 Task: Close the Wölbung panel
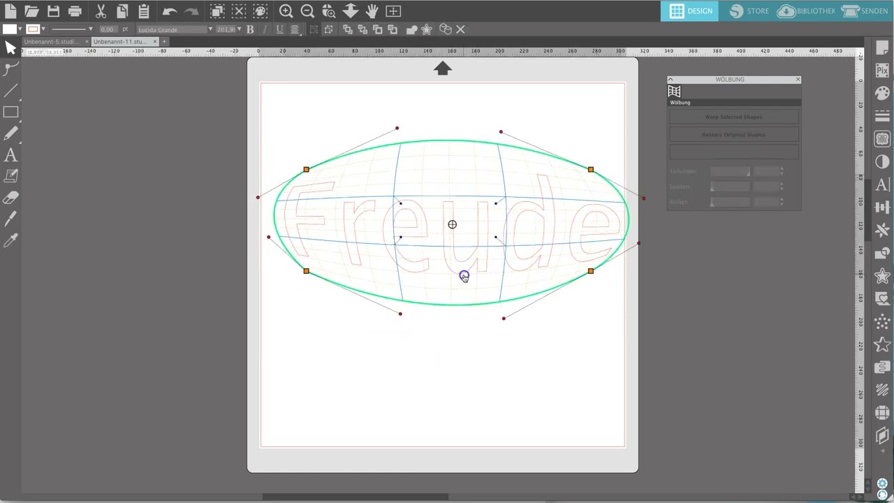pyautogui.click(x=798, y=80)
